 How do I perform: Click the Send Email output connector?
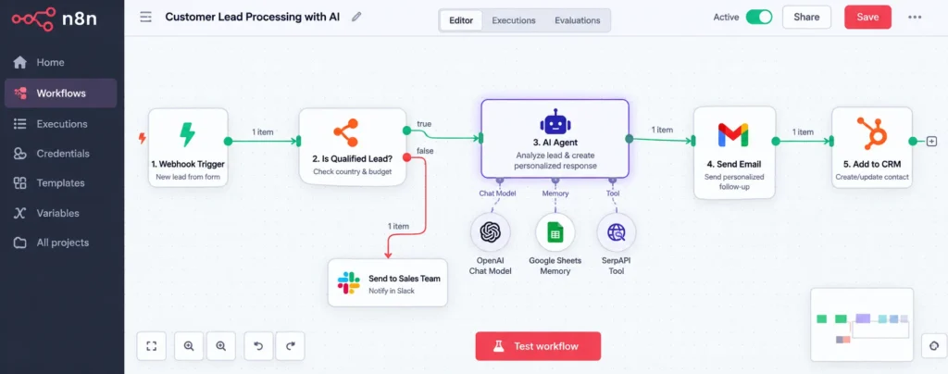click(776, 142)
